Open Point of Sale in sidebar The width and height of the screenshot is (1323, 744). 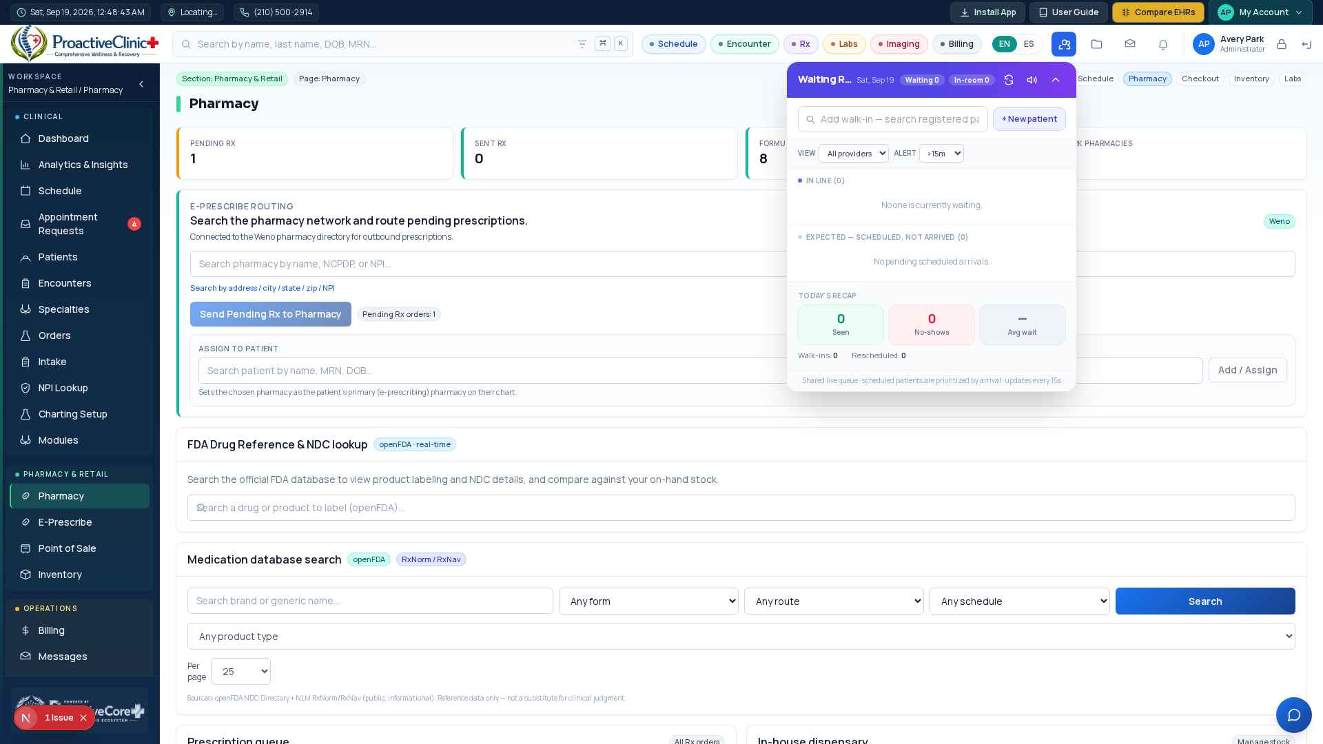click(x=80, y=548)
